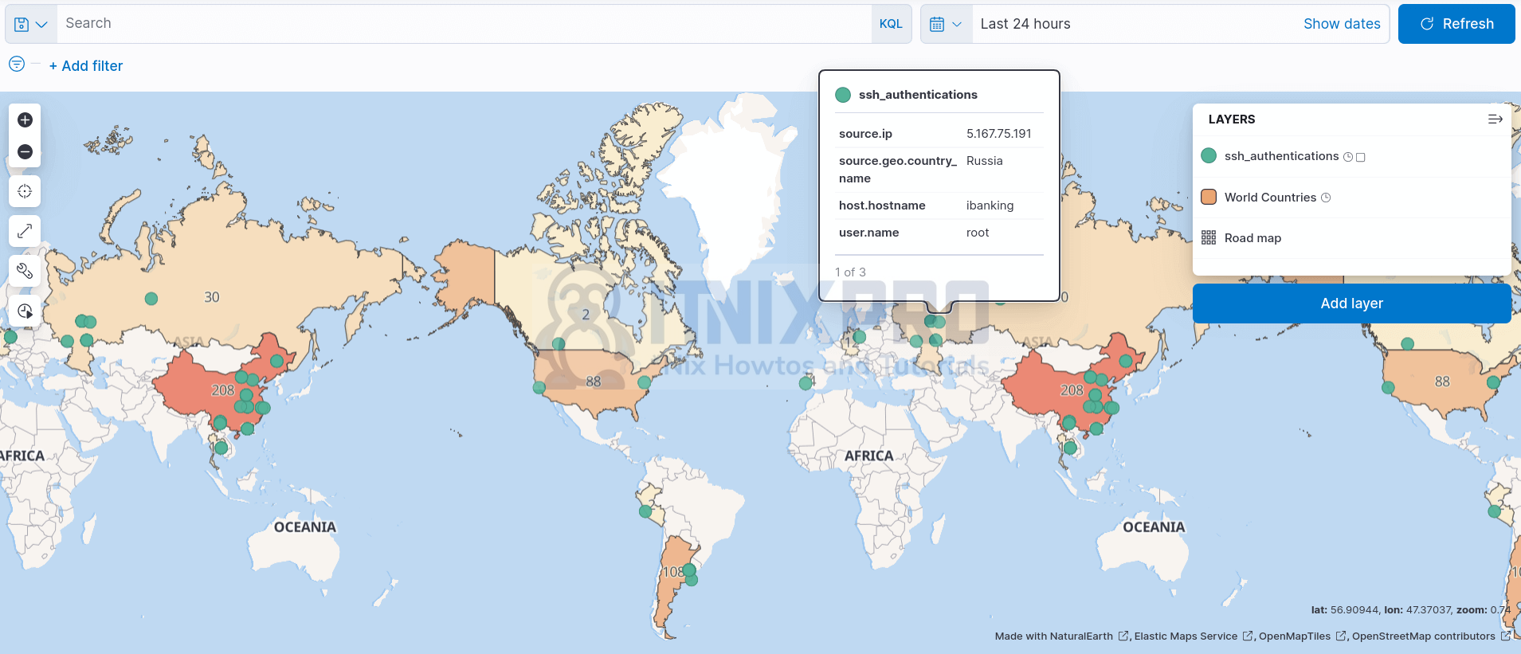The image size is (1521, 654).
Task: Click the user.name field label
Action: pos(868,233)
